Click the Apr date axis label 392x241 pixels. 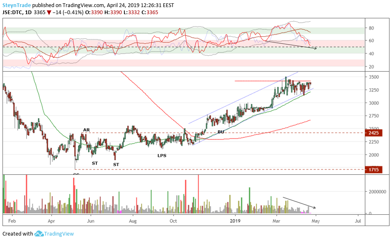tap(51, 221)
